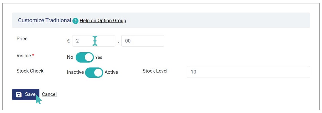Click the Active label for Stock Check
322x113 pixels.
point(111,72)
